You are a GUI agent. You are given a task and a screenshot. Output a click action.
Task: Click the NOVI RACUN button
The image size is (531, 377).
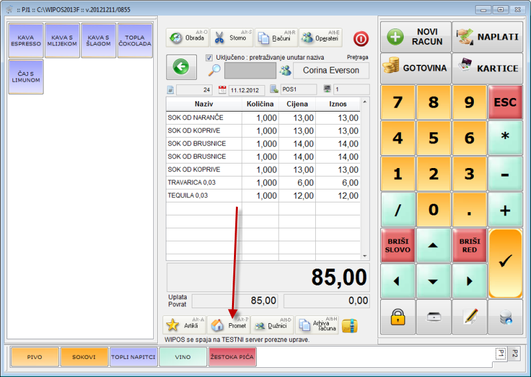(x=415, y=37)
